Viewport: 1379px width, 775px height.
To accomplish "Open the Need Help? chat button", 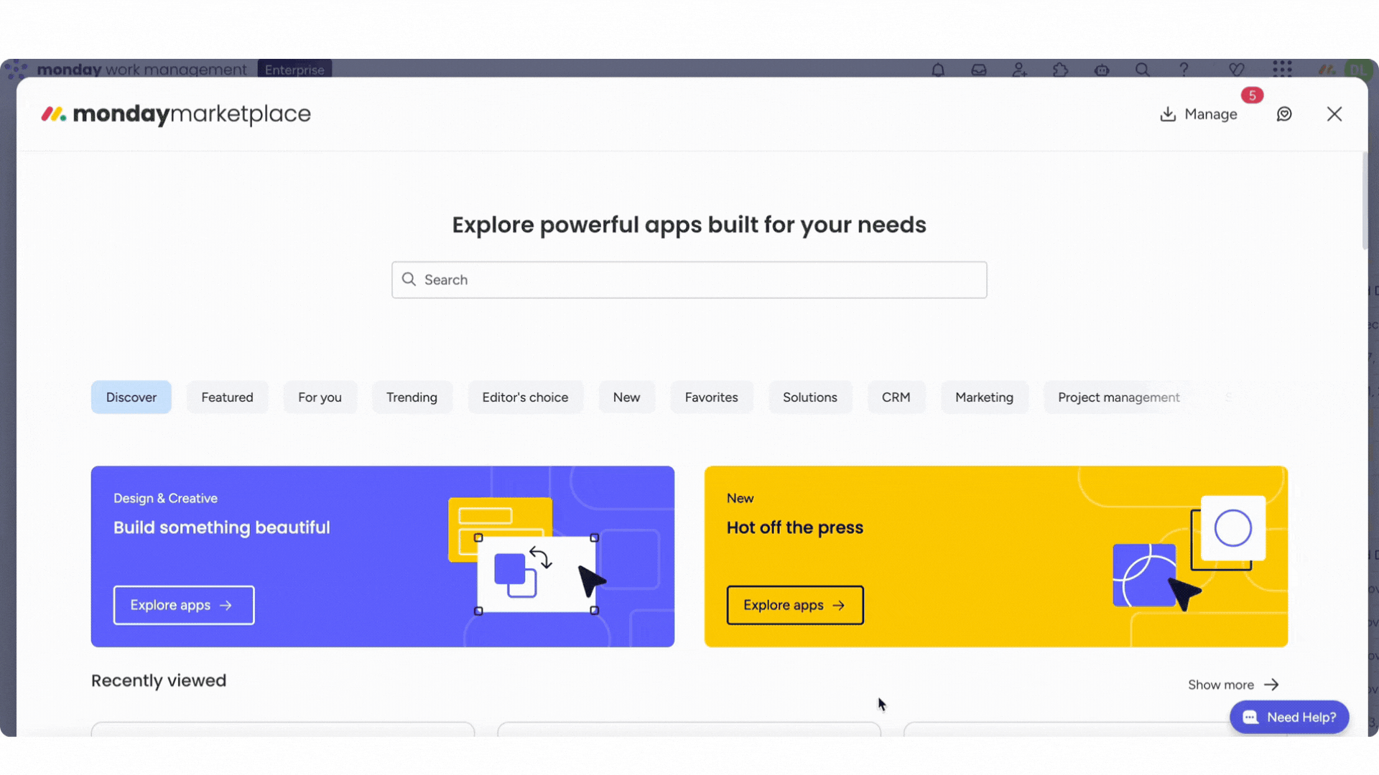I will tap(1289, 718).
